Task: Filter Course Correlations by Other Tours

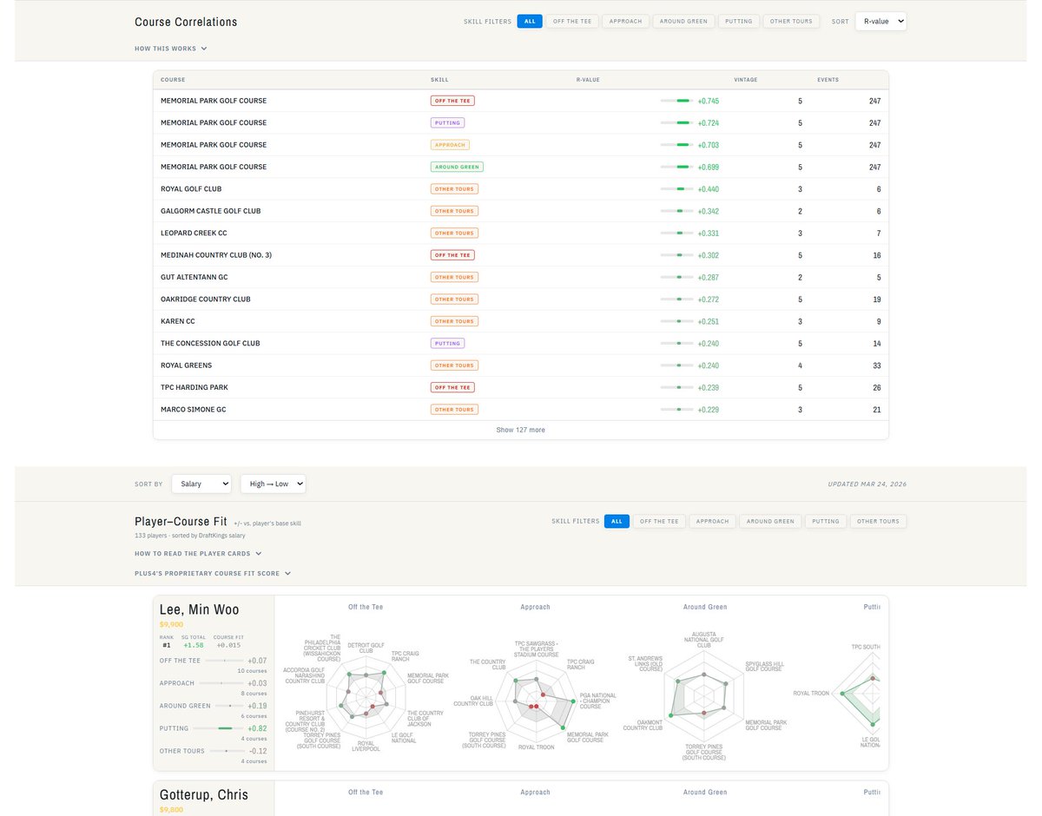Action: pyautogui.click(x=791, y=21)
